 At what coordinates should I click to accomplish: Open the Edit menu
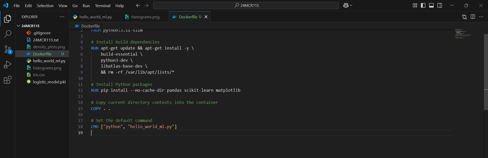point(28,6)
